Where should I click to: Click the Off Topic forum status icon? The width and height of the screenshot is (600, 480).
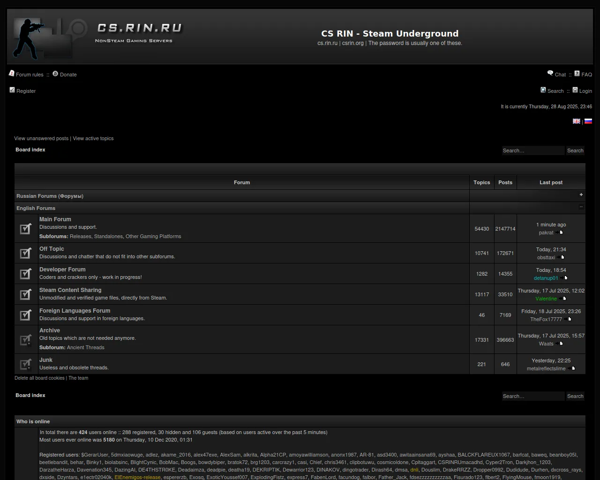click(26, 253)
